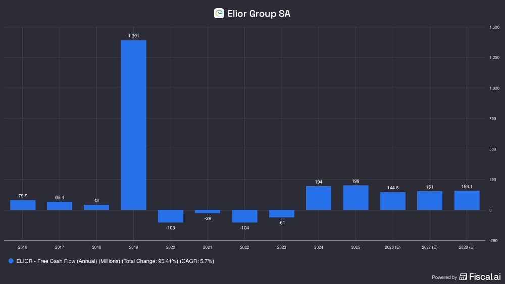Click the 2025 bar labeled 199
This screenshot has height=284, width=505.
(x=356, y=198)
